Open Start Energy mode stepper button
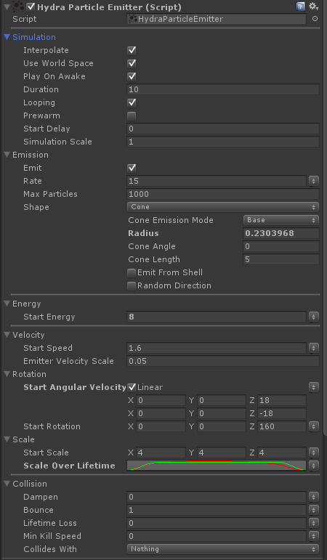Viewport: 327px width, 560px height. [313, 317]
